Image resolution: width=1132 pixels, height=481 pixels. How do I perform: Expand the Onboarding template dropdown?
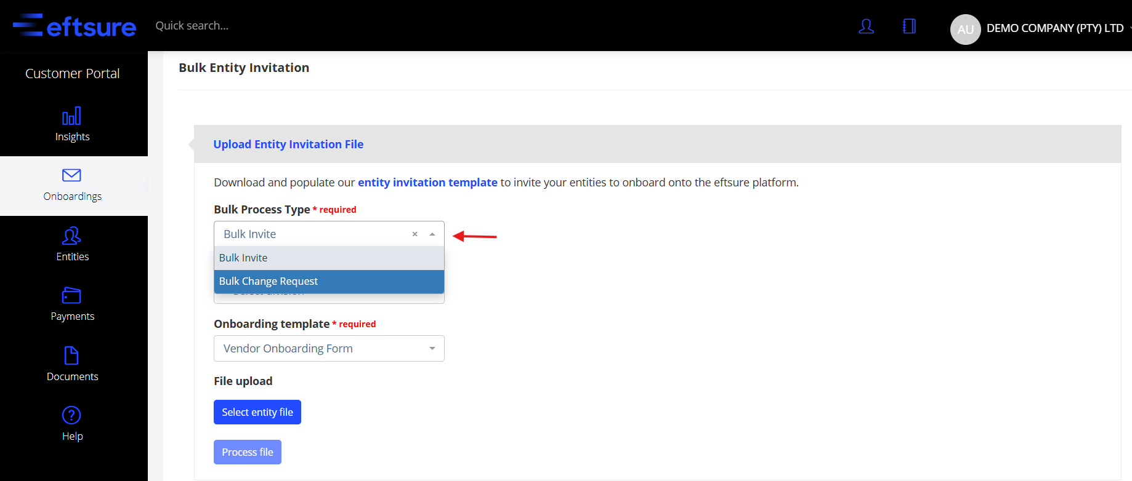tap(432, 349)
